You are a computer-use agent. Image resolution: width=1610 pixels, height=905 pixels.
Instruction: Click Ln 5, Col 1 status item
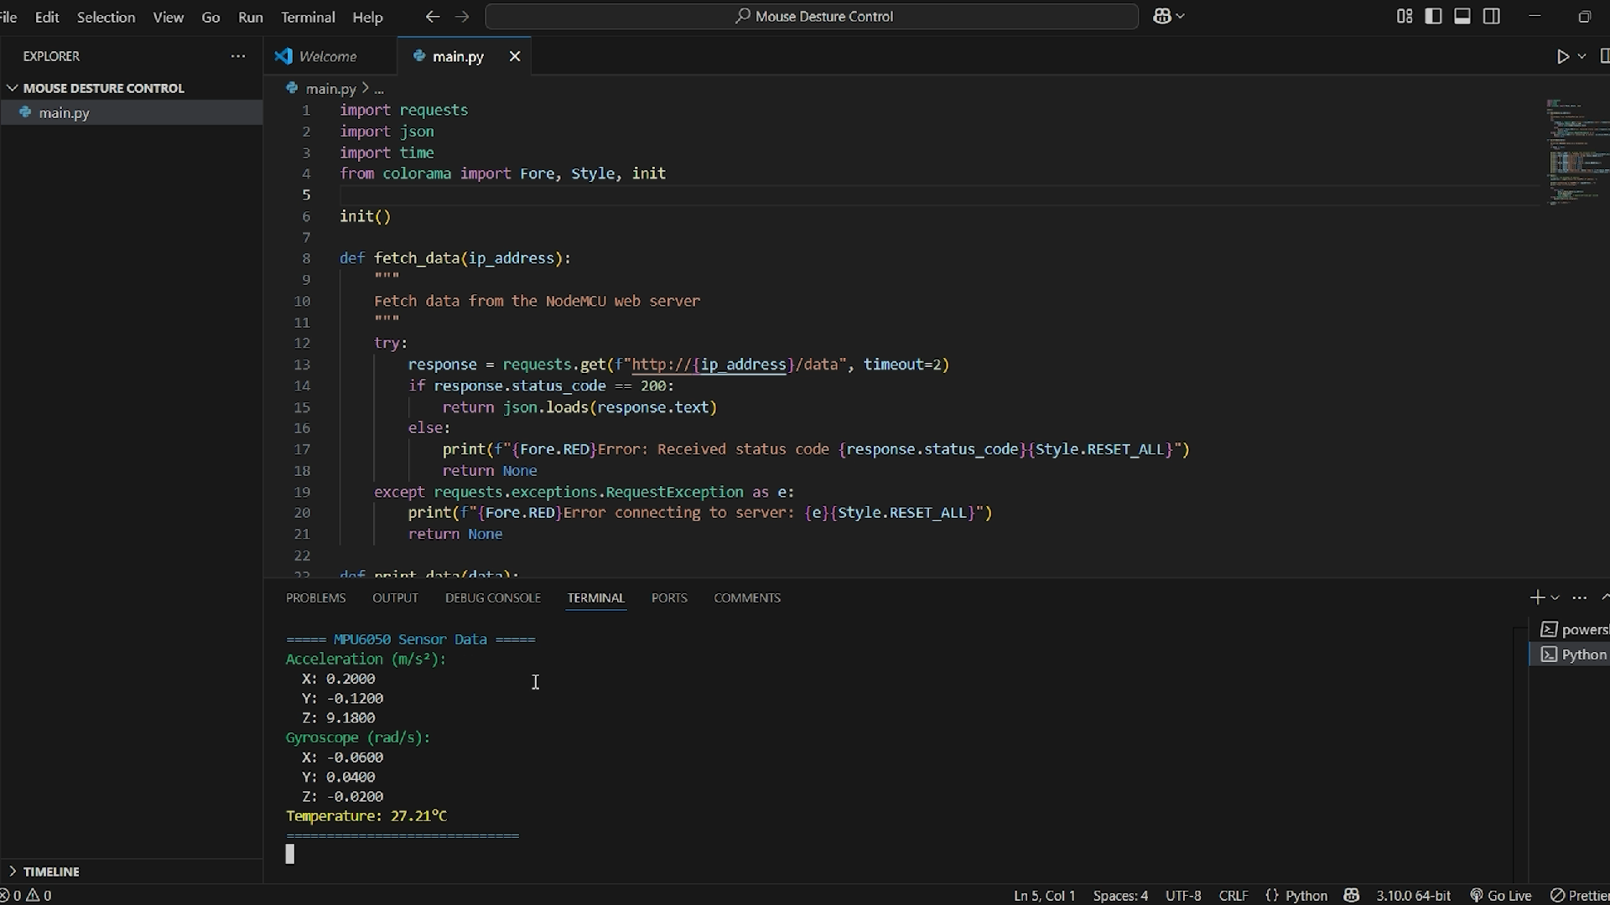point(1044,896)
